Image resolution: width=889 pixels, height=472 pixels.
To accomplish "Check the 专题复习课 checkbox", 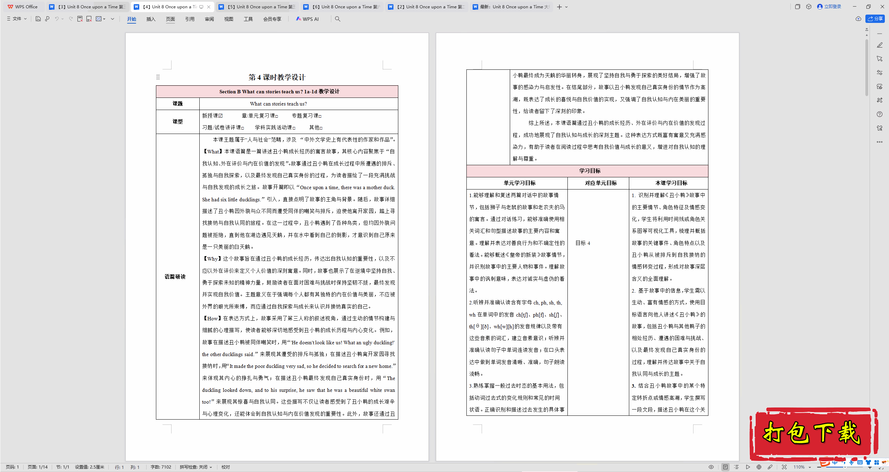I will point(320,116).
